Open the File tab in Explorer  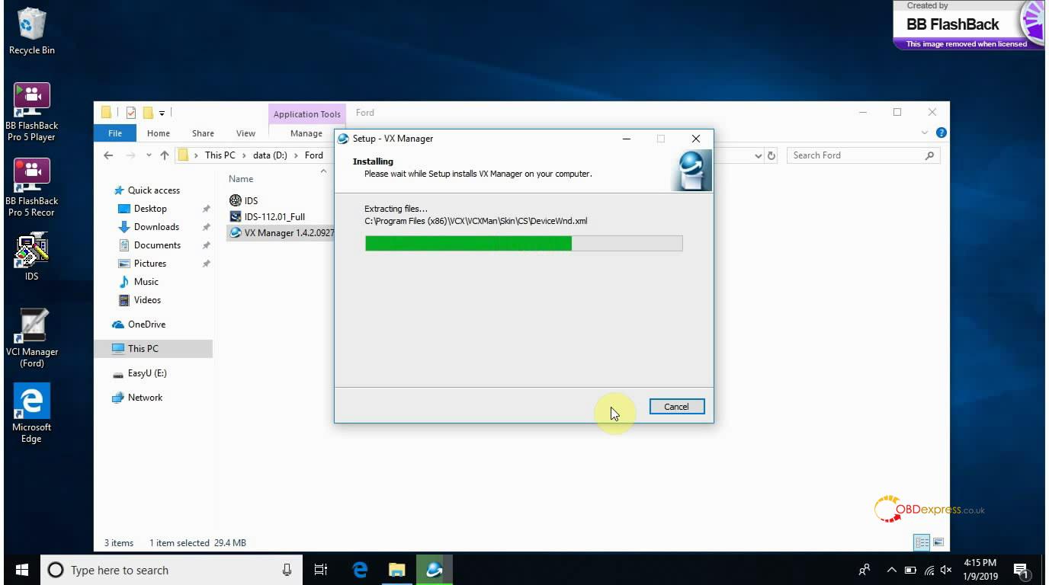point(115,133)
